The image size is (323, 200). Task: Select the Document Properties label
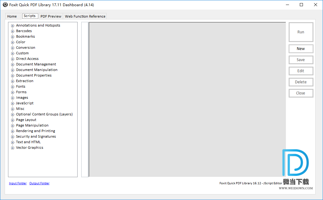(34, 75)
